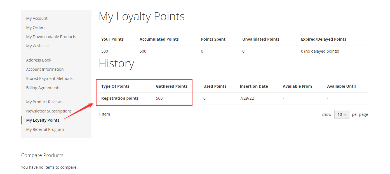This screenshot has height=174, width=390.
Task: Expand the per page Show dropdown
Action: coord(342,114)
